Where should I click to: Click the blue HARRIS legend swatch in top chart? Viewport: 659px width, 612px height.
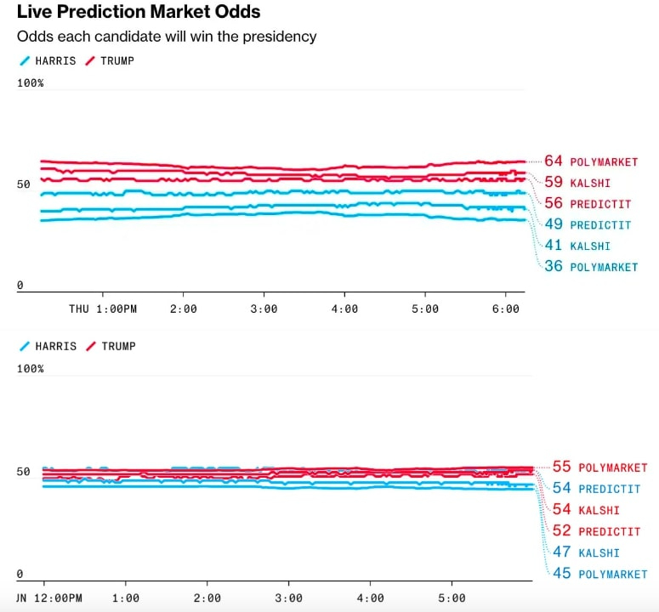24,61
